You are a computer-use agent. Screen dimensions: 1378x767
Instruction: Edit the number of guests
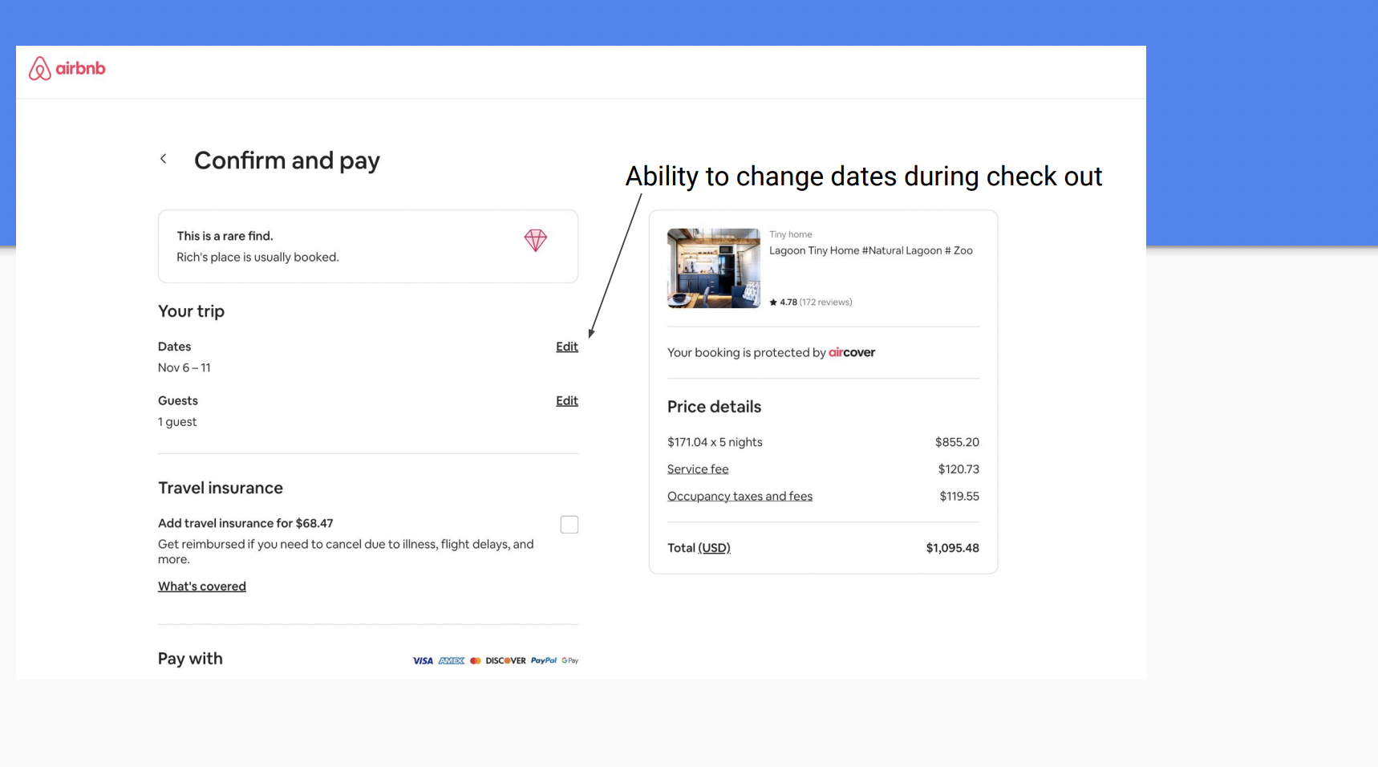(567, 400)
